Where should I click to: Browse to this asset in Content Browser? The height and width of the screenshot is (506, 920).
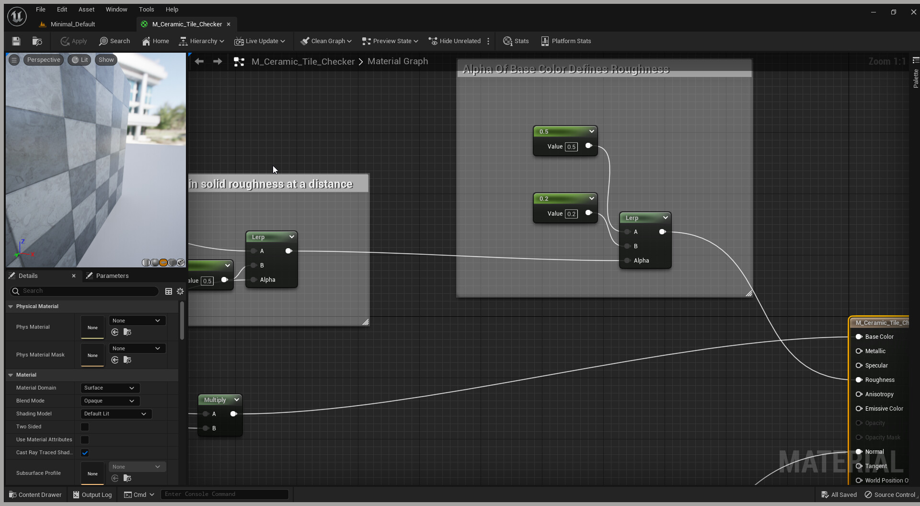tap(37, 41)
